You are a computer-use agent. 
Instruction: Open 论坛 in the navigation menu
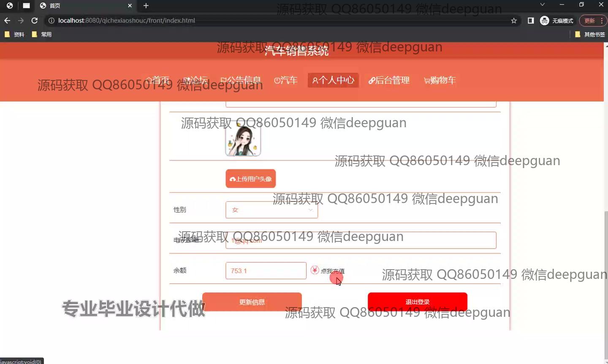coord(195,80)
